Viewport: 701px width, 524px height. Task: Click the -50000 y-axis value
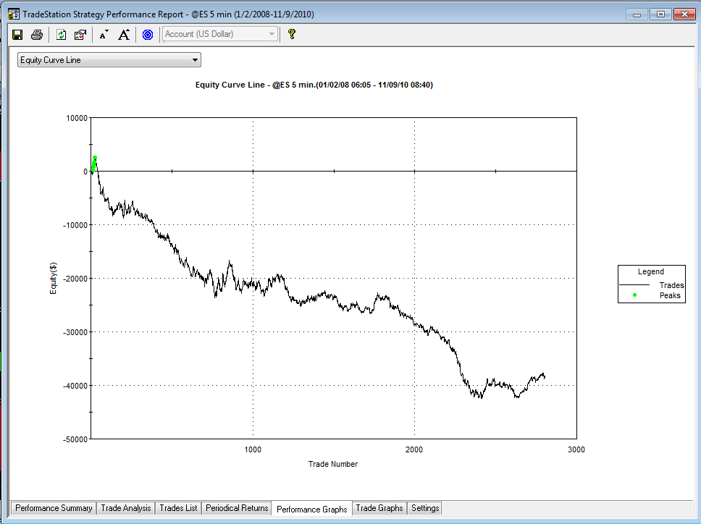75,439
